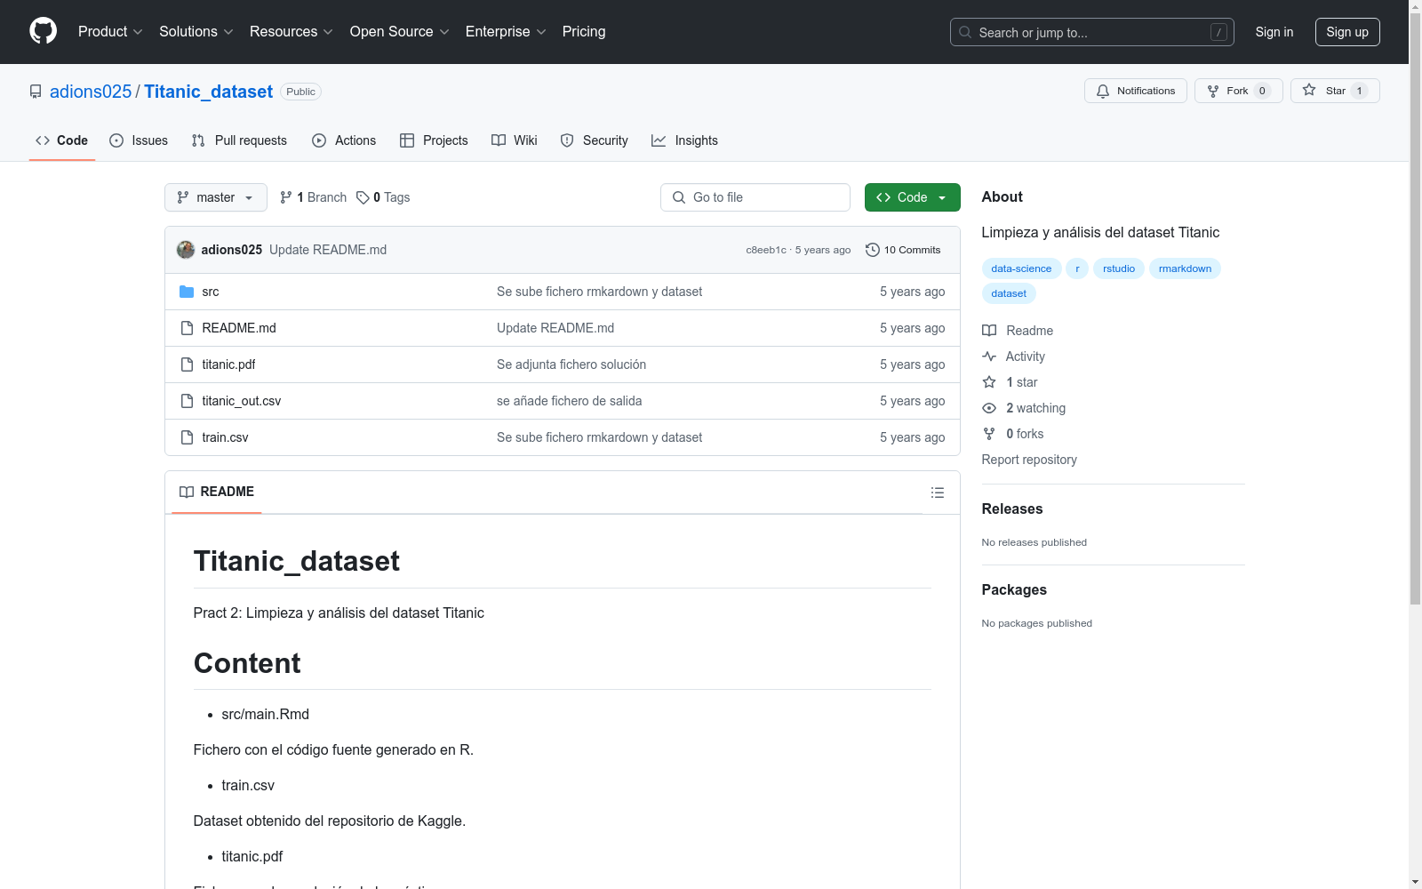Open the master branch selector dropdown

click(216, 197)
